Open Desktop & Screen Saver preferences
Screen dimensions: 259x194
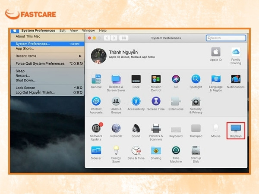coord(116,83)
